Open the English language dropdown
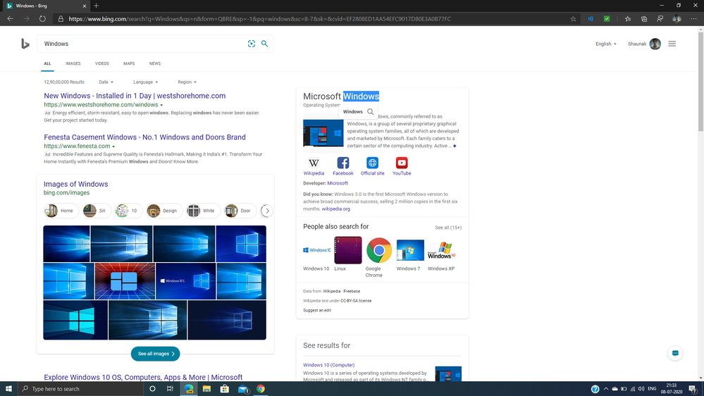 pos(605,44)
